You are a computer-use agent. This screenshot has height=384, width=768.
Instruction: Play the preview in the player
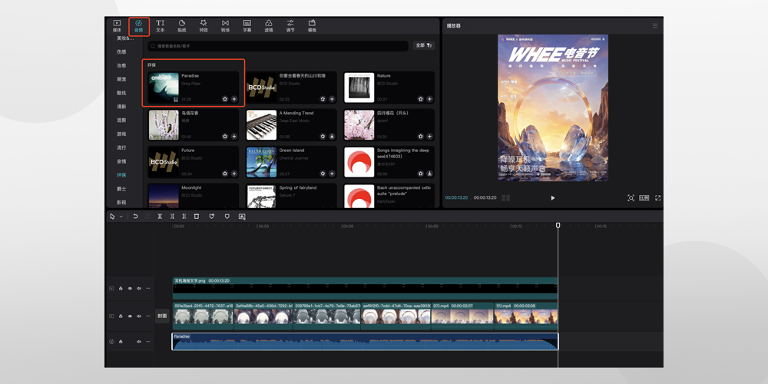(x=553, y=198)
